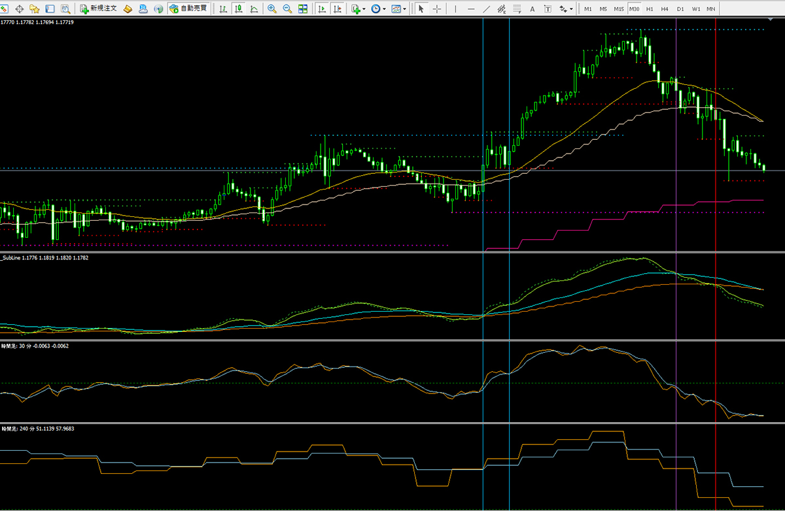Image resolution: width=785 pixels, height=511 pixels.
Task: Click the _SubLine indicator label text
Action: click(10, 258)
